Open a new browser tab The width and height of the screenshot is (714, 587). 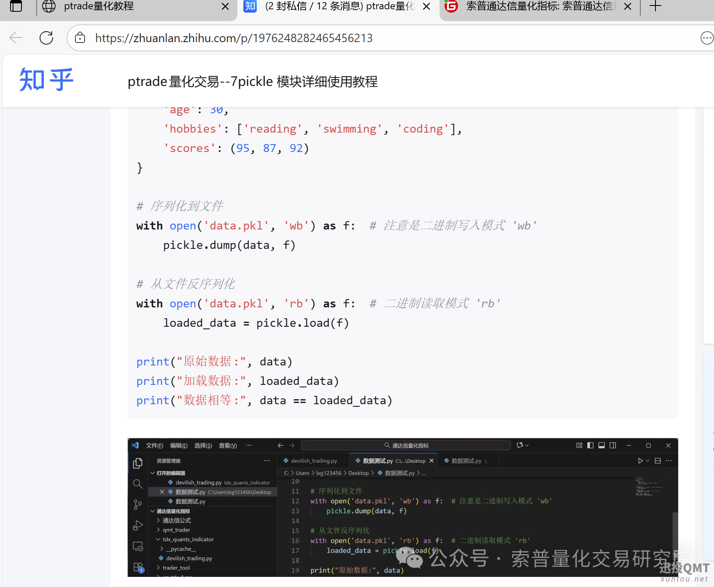(x=655, y=6)
